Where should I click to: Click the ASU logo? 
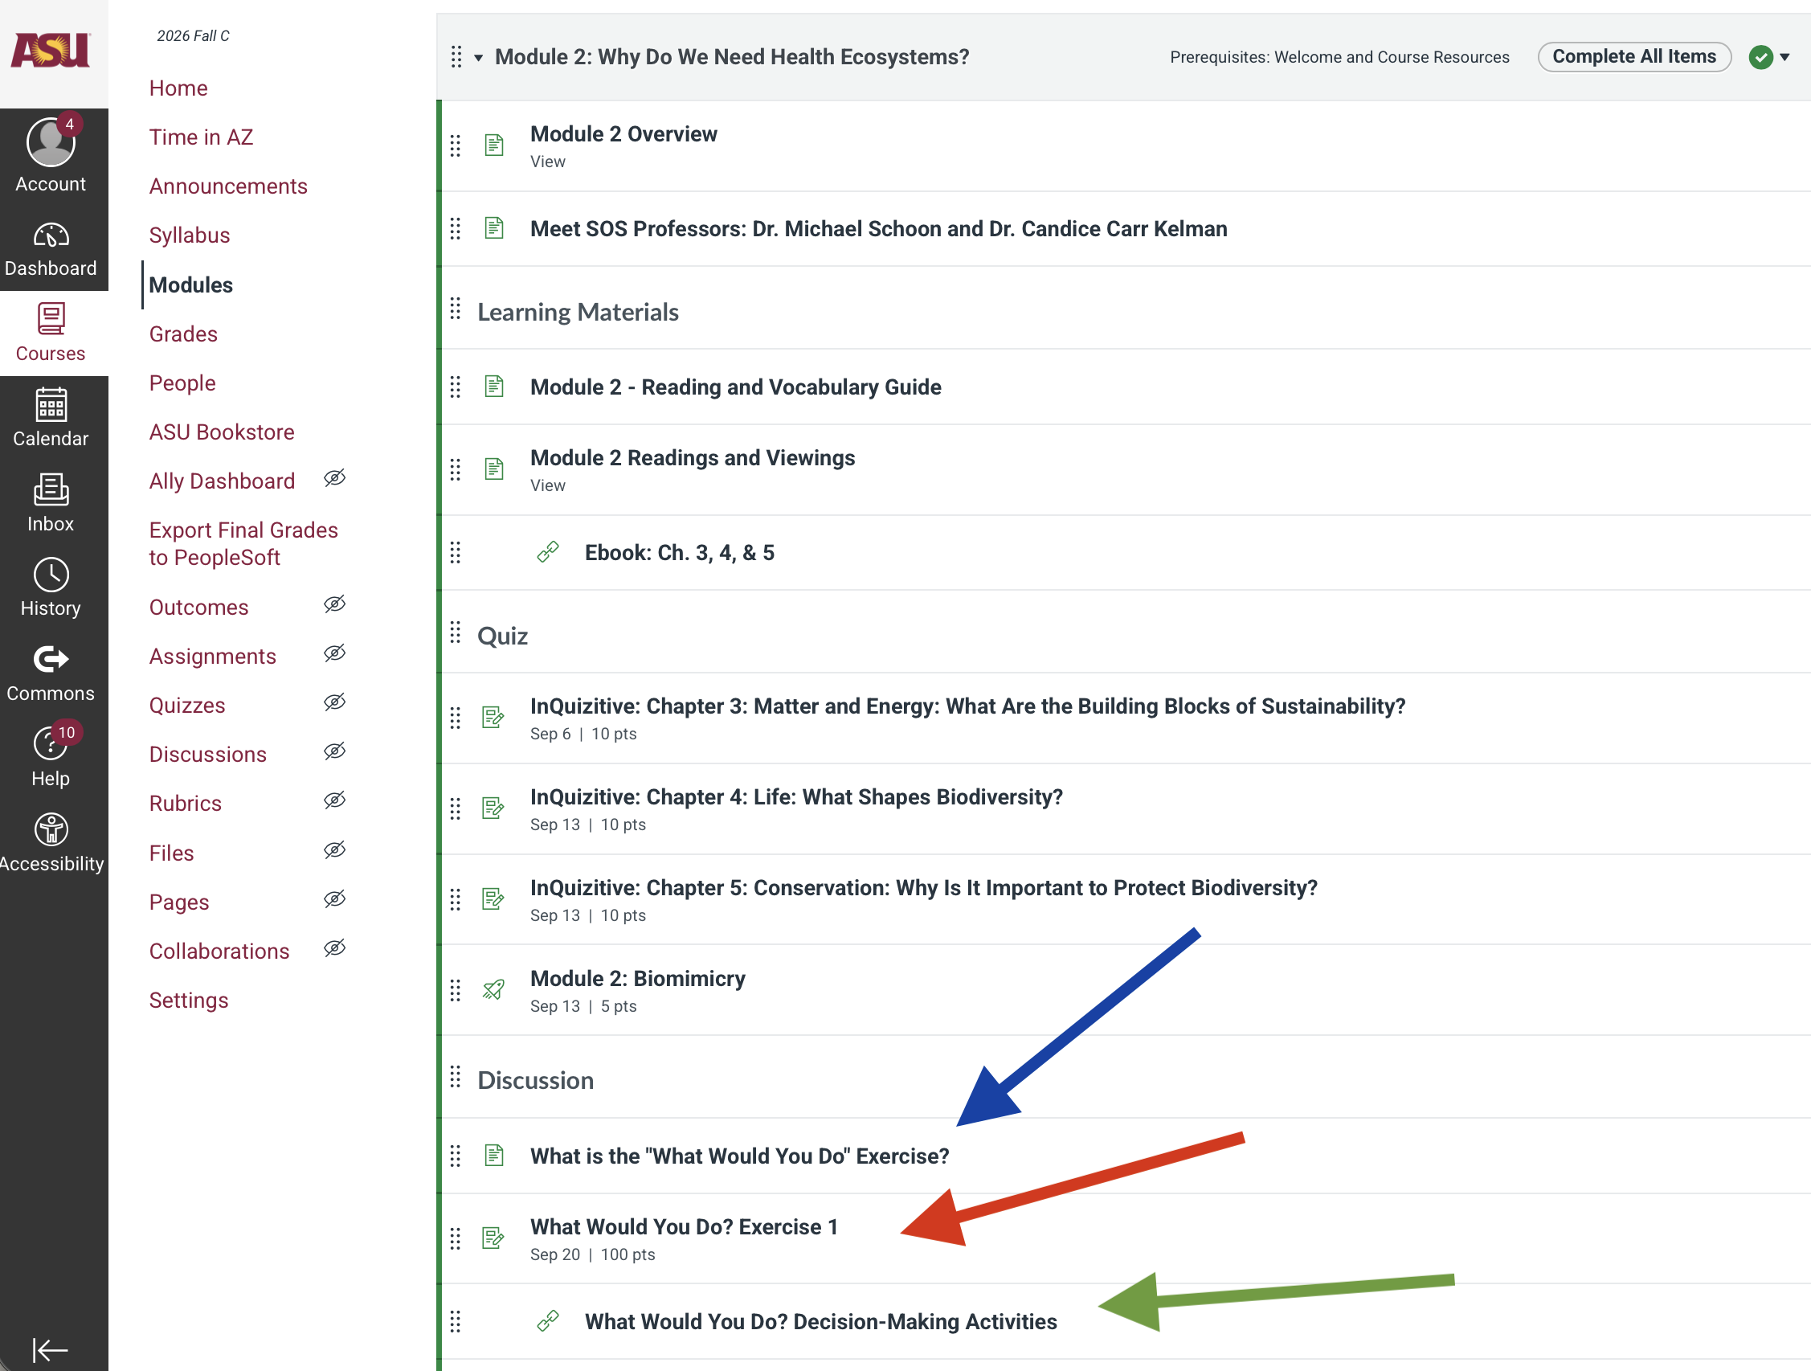pos(51,51)
